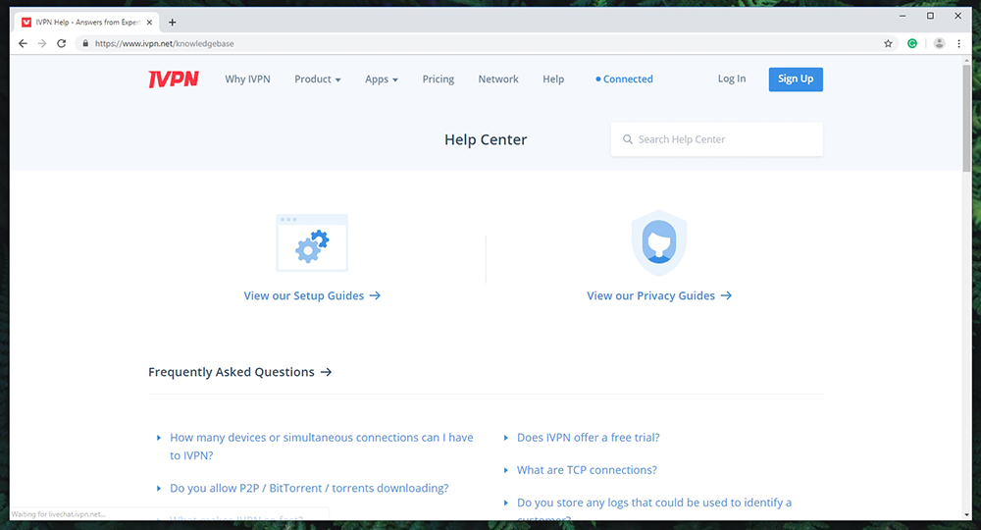981x530 pixels.
Task: Open the Chrome profile avatar icon
Action: pos(939,43)
